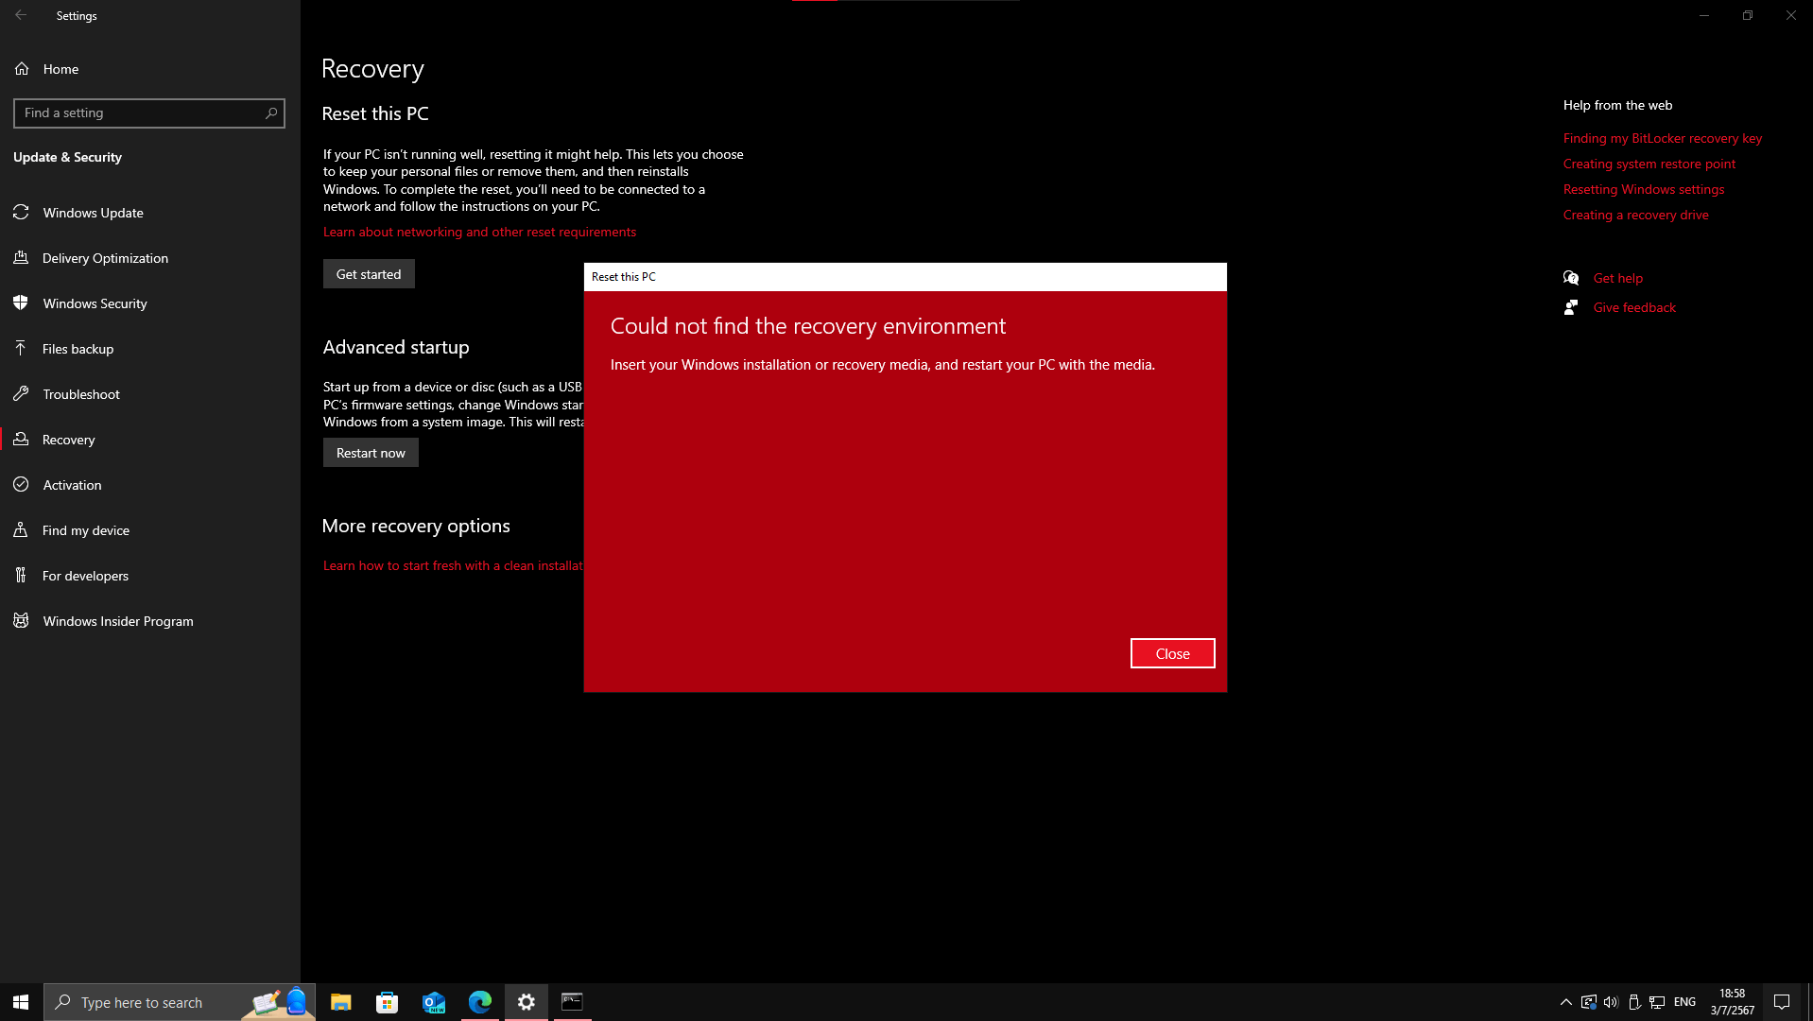Open Resetting Windows settings link
Image resolution: width=1813 pixels, height=1021 pixels.
coord(1644,189)
